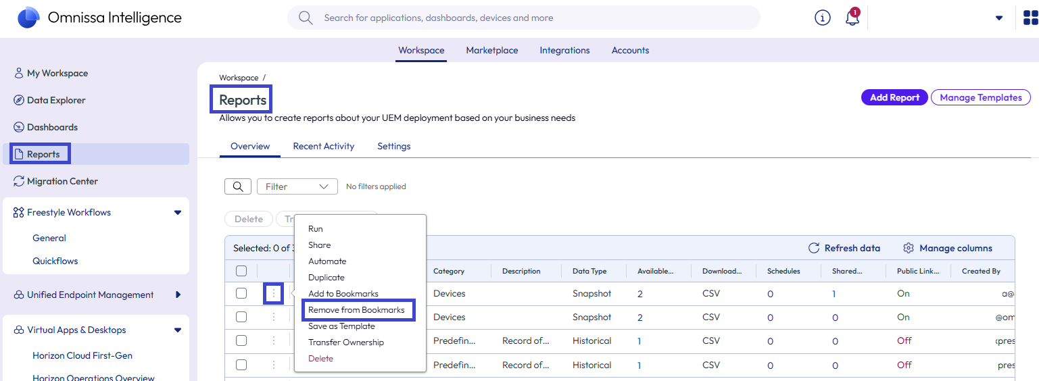Expand the Unified Endpoint Management section arrow
Screen dimensions: 1039x381
(178, 295)
